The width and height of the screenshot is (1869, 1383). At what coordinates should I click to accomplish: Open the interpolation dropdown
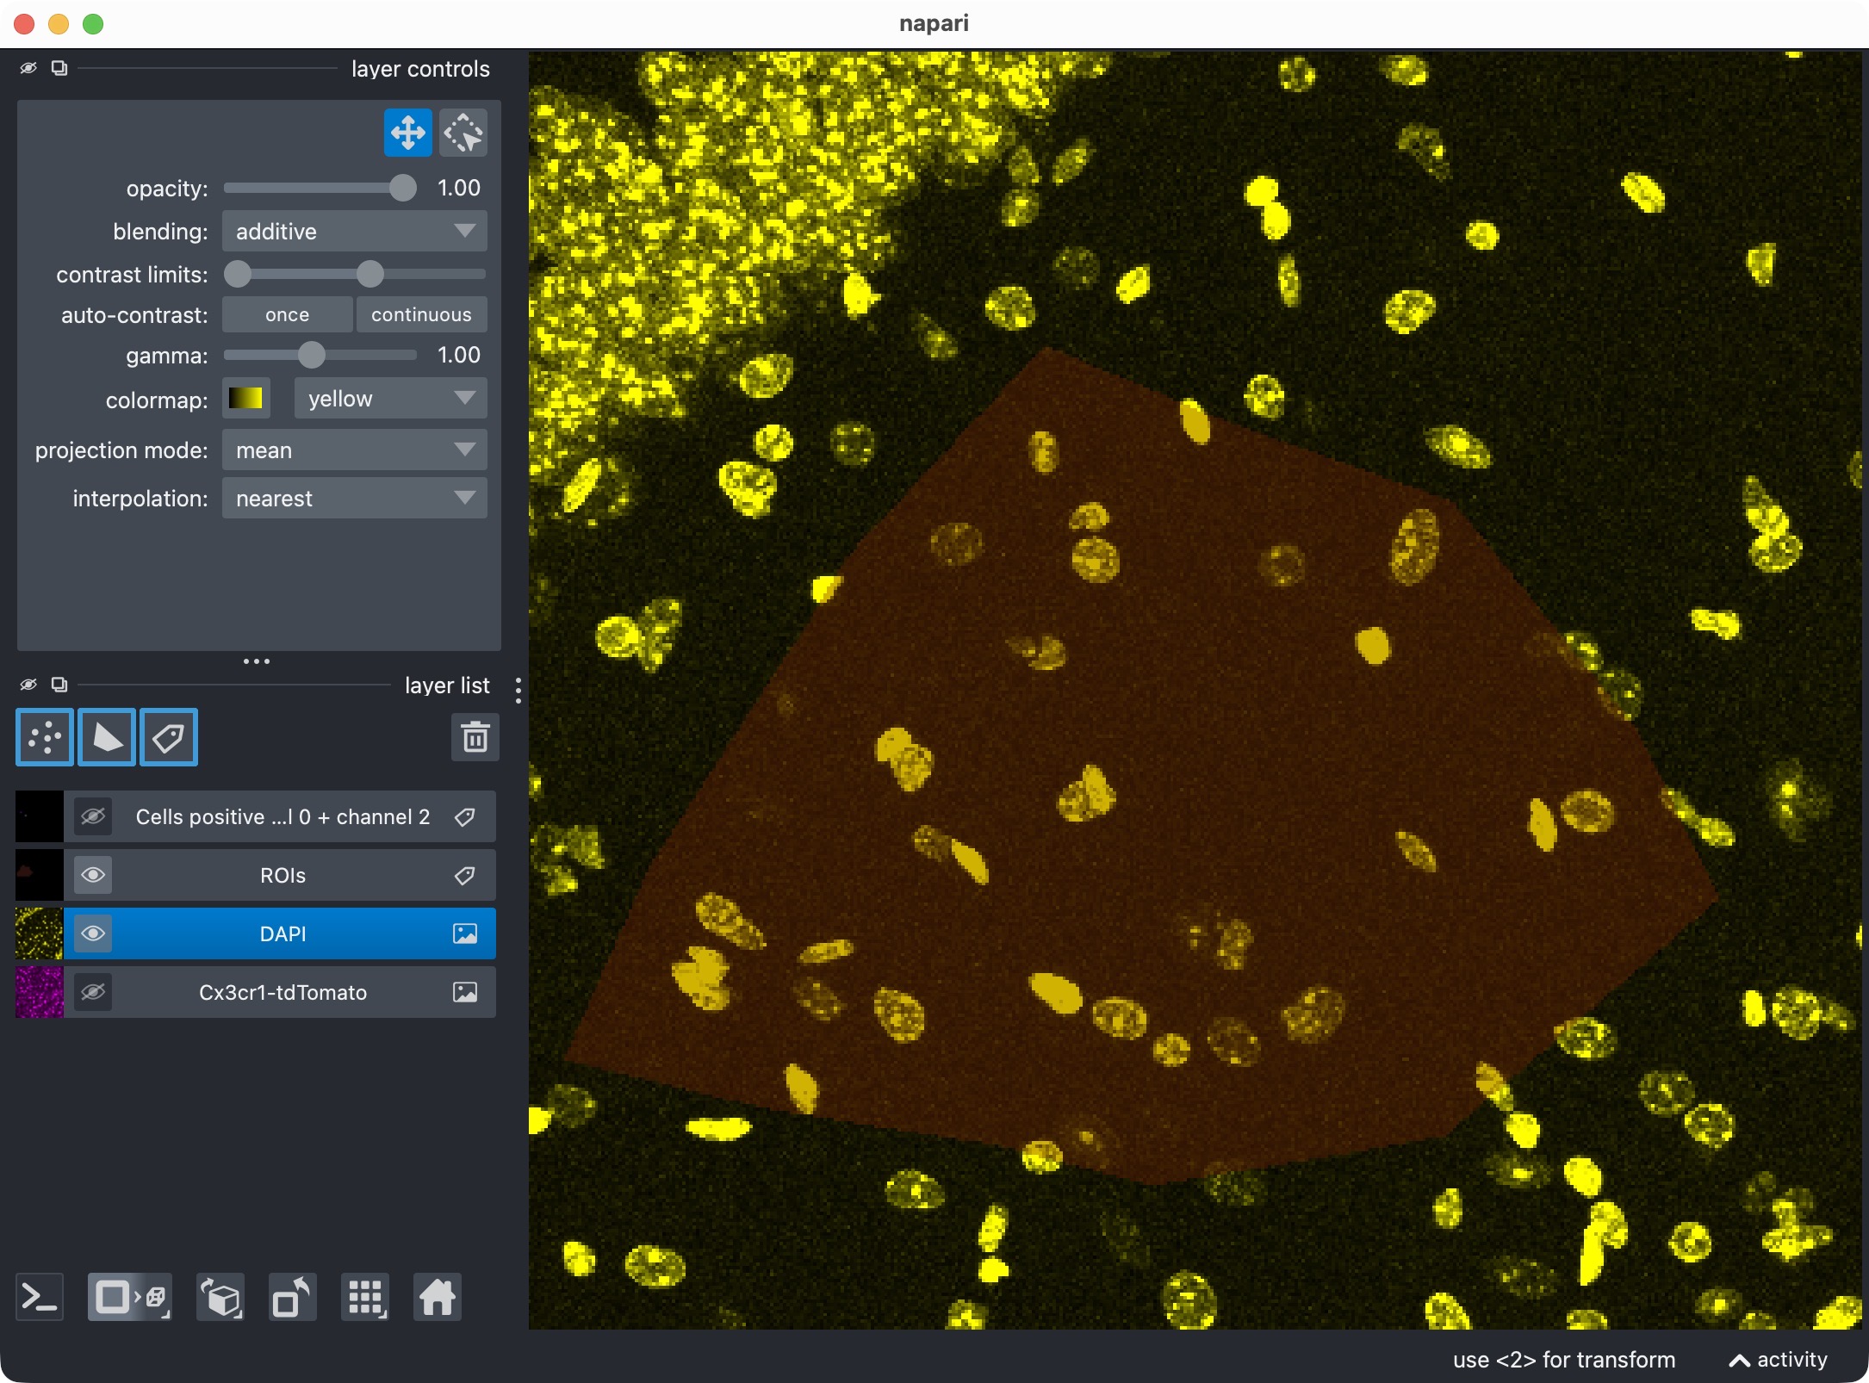[x=355, y=499]
